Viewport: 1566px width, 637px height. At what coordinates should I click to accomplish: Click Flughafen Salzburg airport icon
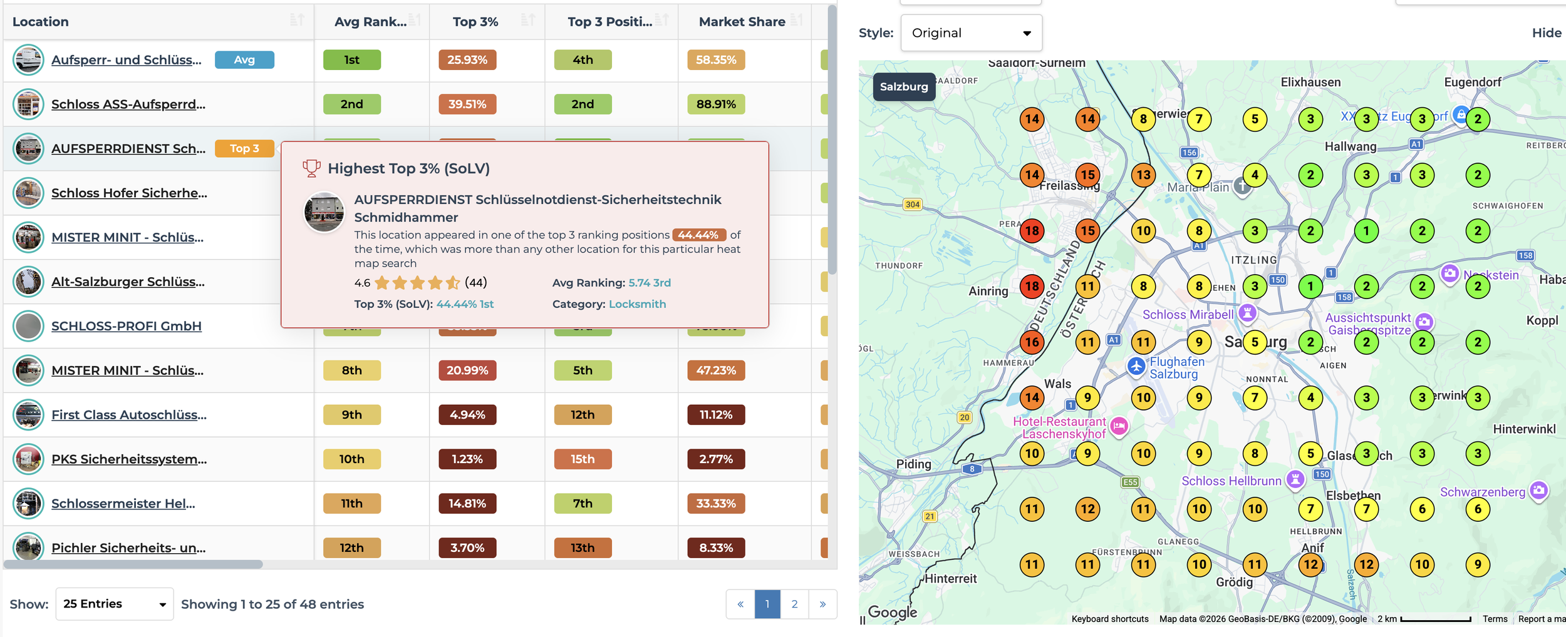click(x=1136, y=367)
